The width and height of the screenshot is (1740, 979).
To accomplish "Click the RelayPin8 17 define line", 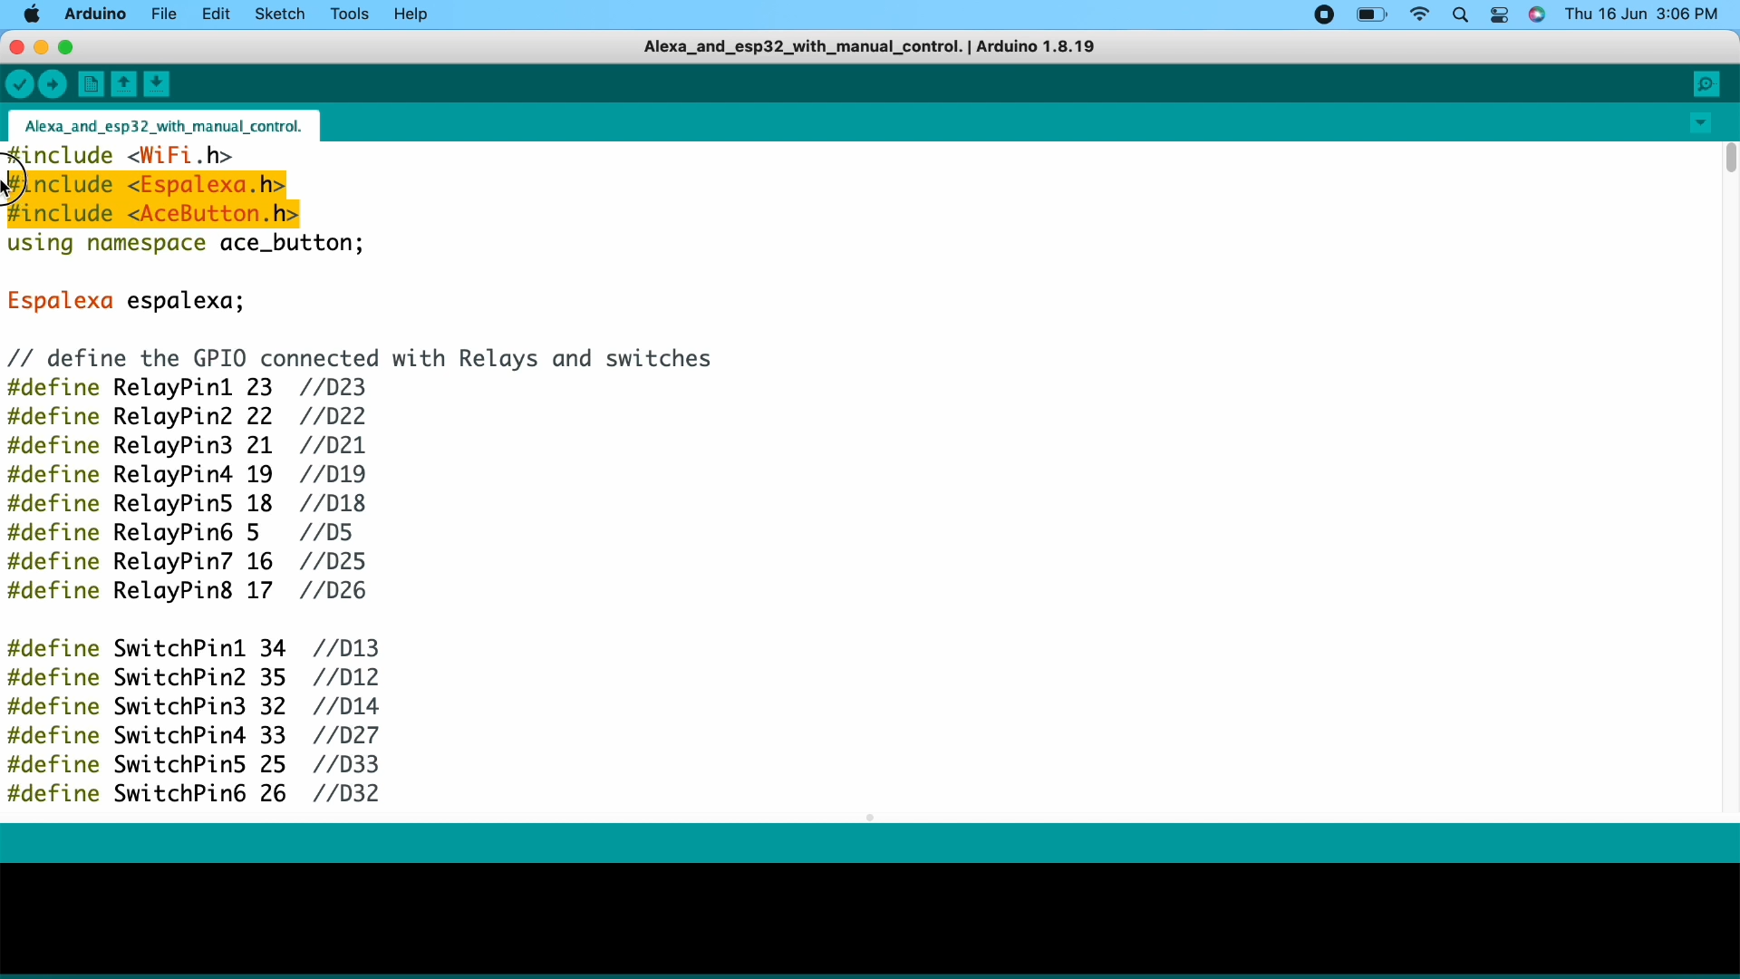I will coord(187,592).
